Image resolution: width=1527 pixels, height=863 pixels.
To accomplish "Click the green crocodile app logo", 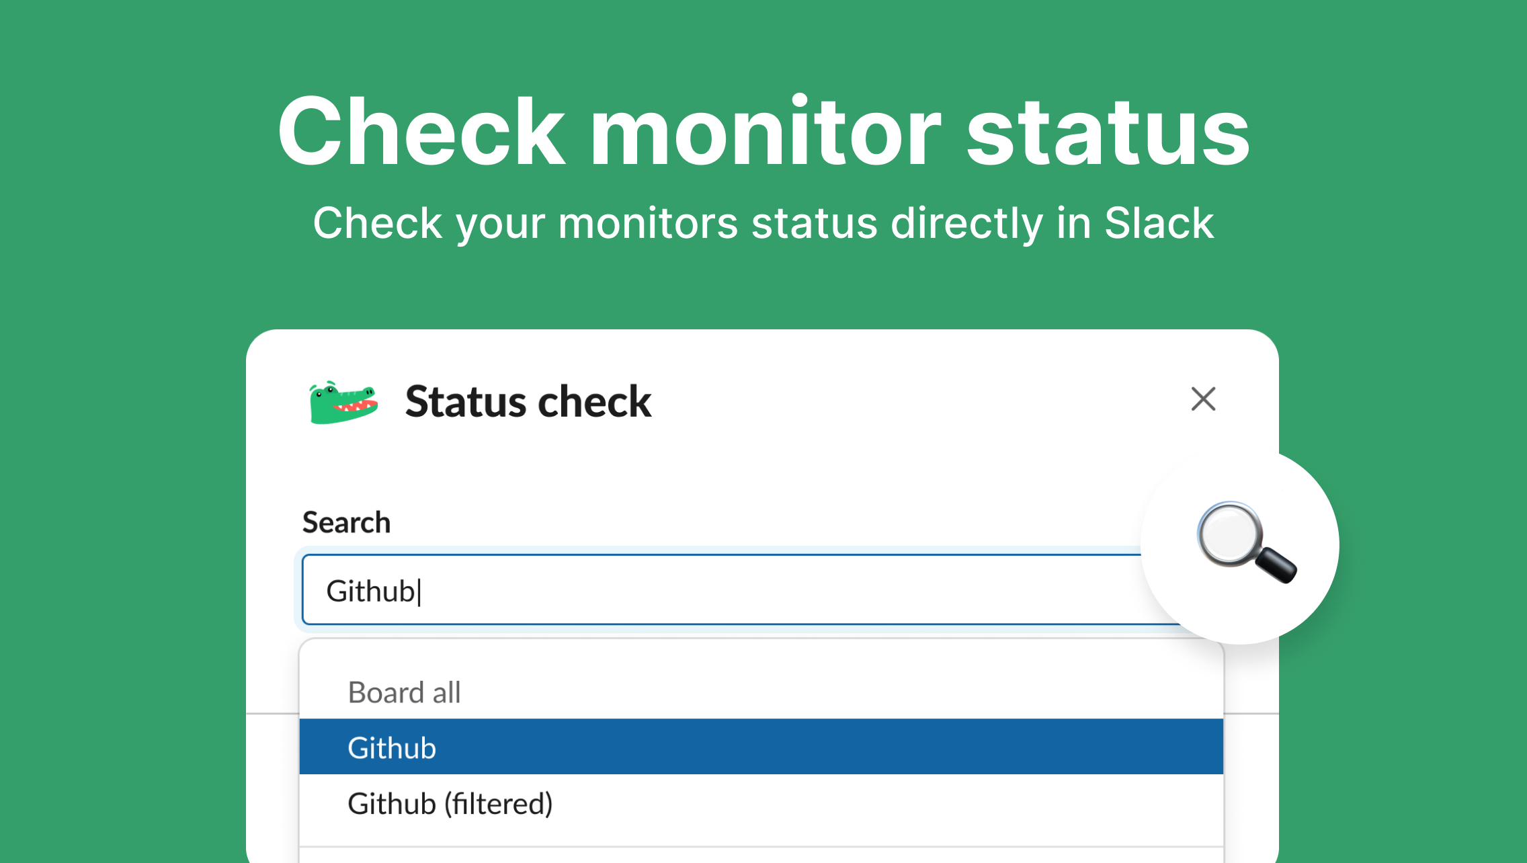I will point(343,402).
